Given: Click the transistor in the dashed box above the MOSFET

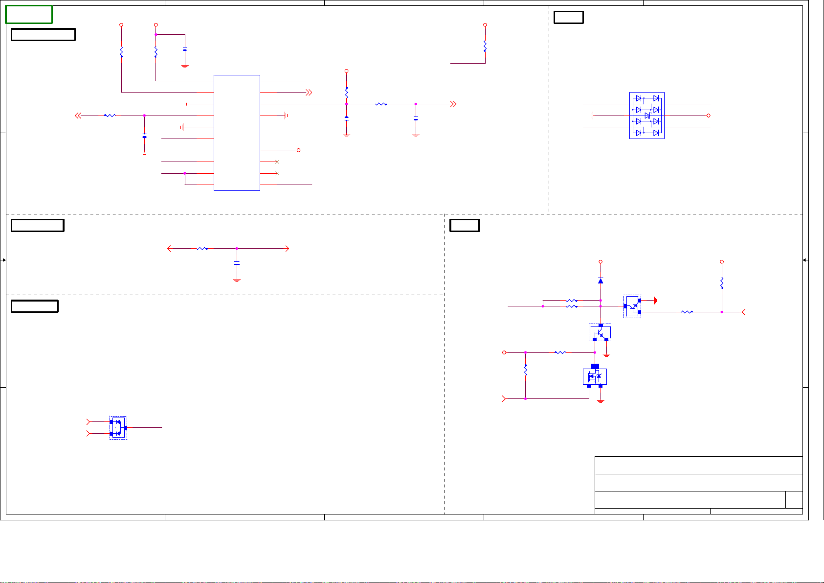Looking at the screenshot, I should (x=601, y=332).
